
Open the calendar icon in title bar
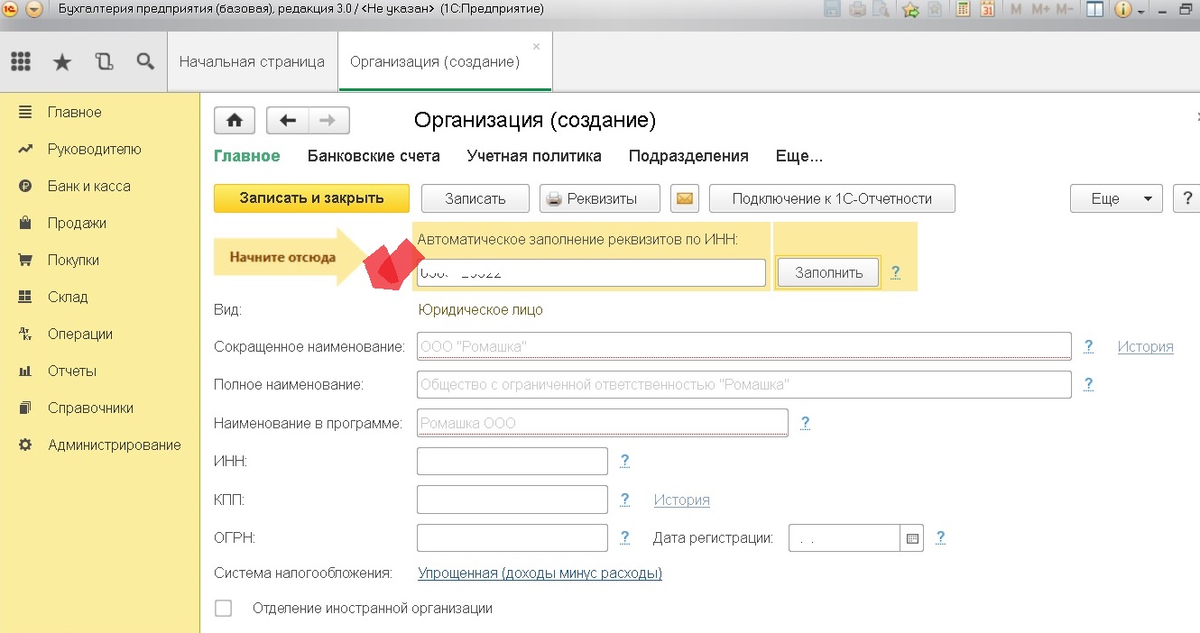click(x=987, y=10)
